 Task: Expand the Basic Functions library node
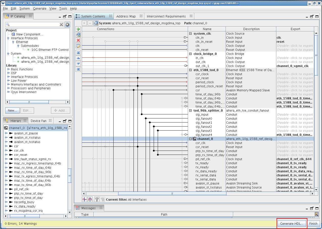pyautogui.click(x=9, y=69)
